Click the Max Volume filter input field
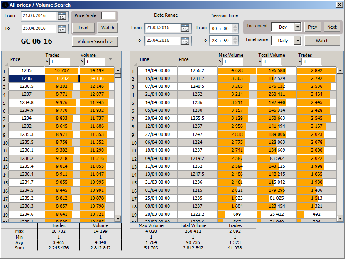This screenshot has width=345, height=259. point(232,62)
